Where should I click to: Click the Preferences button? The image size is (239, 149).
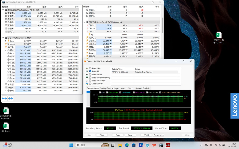(158, 135)
